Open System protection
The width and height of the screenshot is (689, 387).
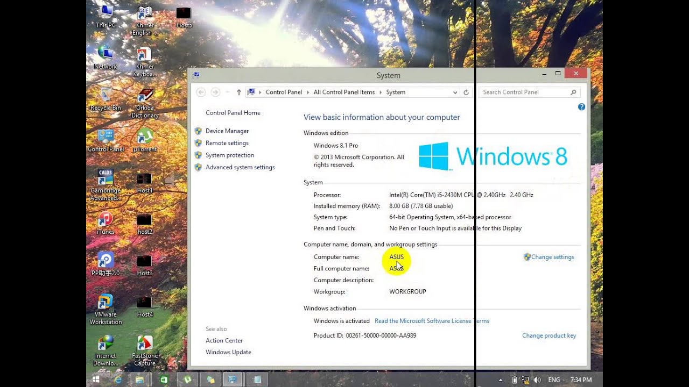point(230,155)
